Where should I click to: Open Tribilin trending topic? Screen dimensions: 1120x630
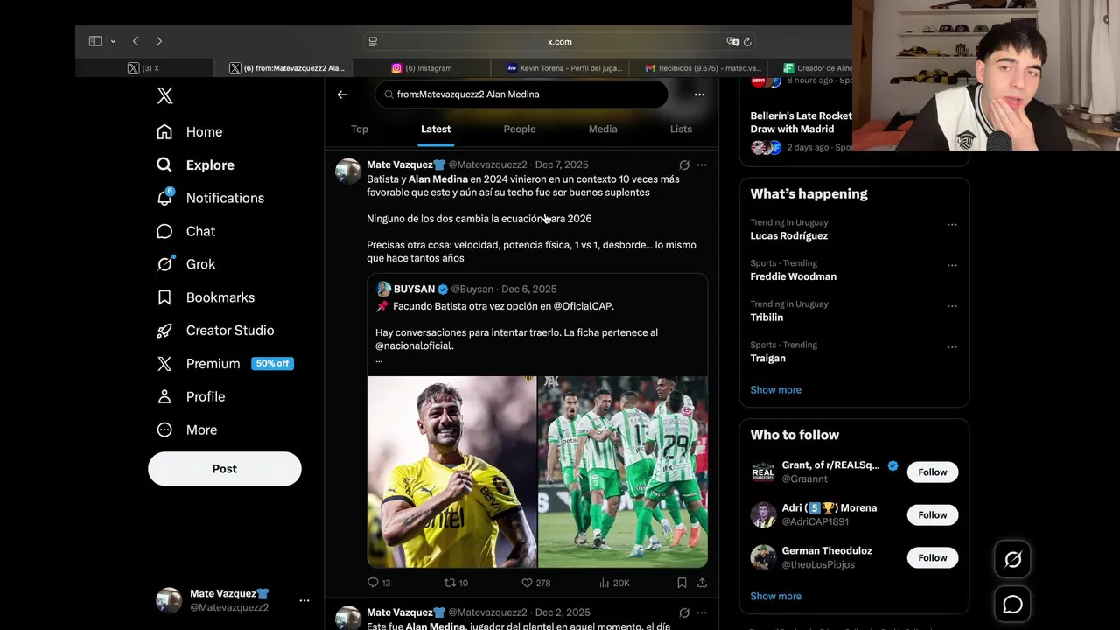pyautogui.click(x=766, y=318)
